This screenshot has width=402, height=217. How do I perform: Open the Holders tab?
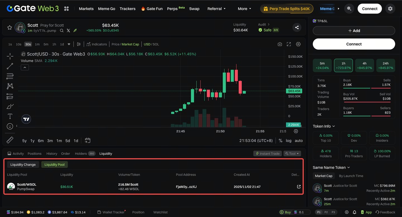81,154
